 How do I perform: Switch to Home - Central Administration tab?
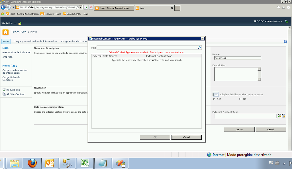[x=114, y=8]
